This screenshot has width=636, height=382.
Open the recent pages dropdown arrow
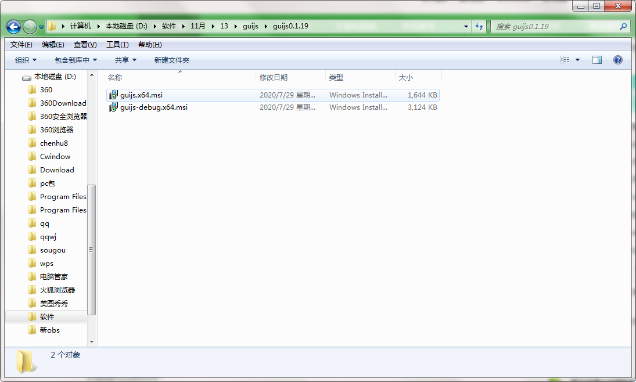pos(41,27)
